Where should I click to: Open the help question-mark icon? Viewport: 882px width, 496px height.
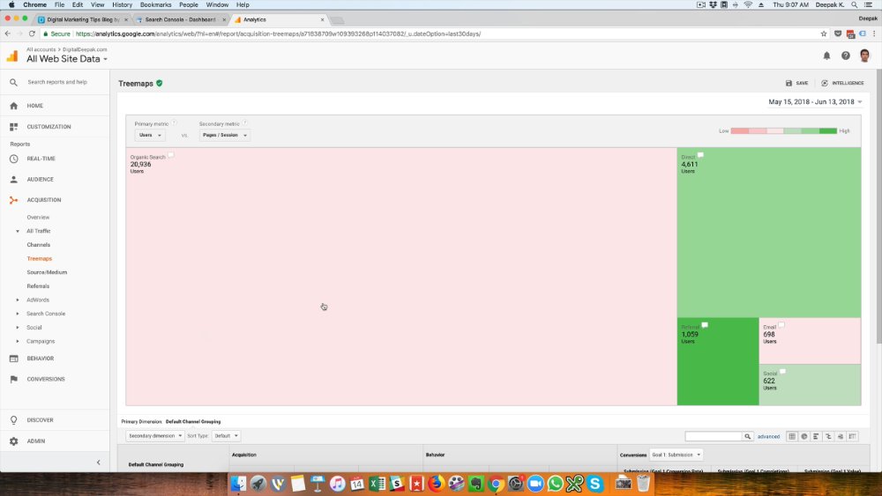coord(846,56)
